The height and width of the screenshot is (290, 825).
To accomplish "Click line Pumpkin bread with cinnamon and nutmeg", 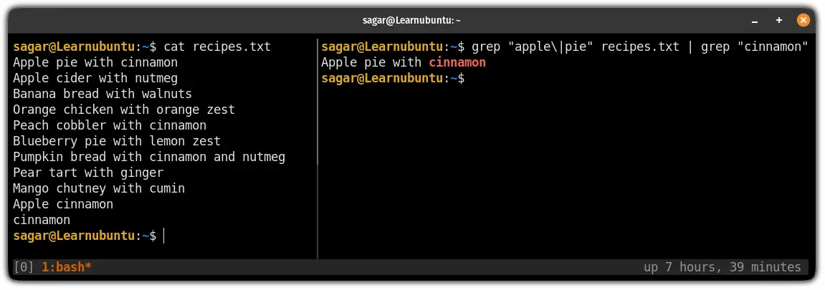I will [x=149, y=157].
